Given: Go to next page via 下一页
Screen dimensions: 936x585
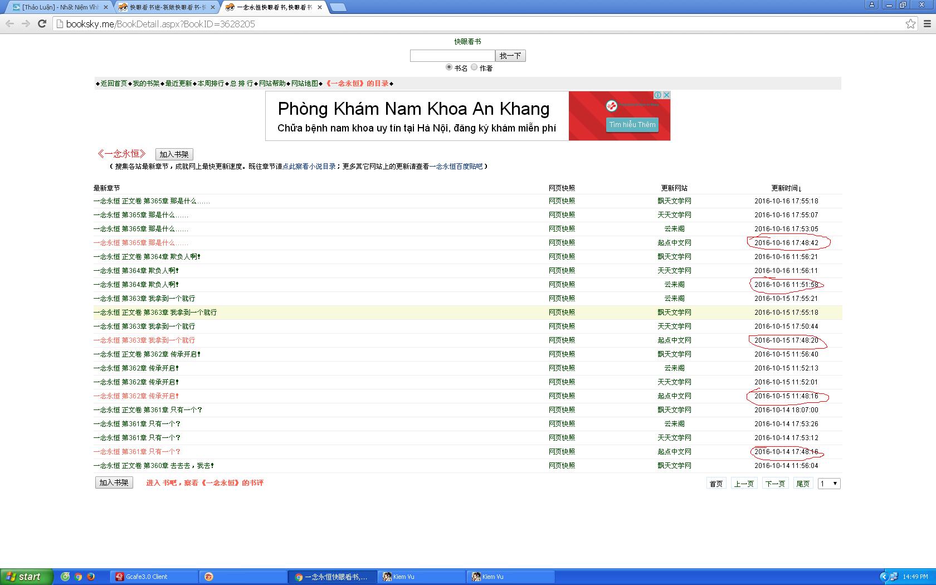Looking at the screenshot, I should [775, 484].
